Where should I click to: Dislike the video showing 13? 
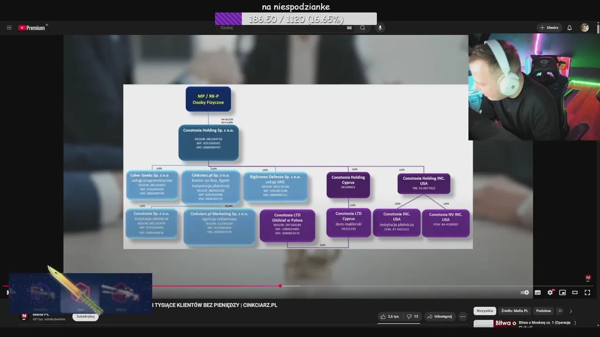(412, 316)
